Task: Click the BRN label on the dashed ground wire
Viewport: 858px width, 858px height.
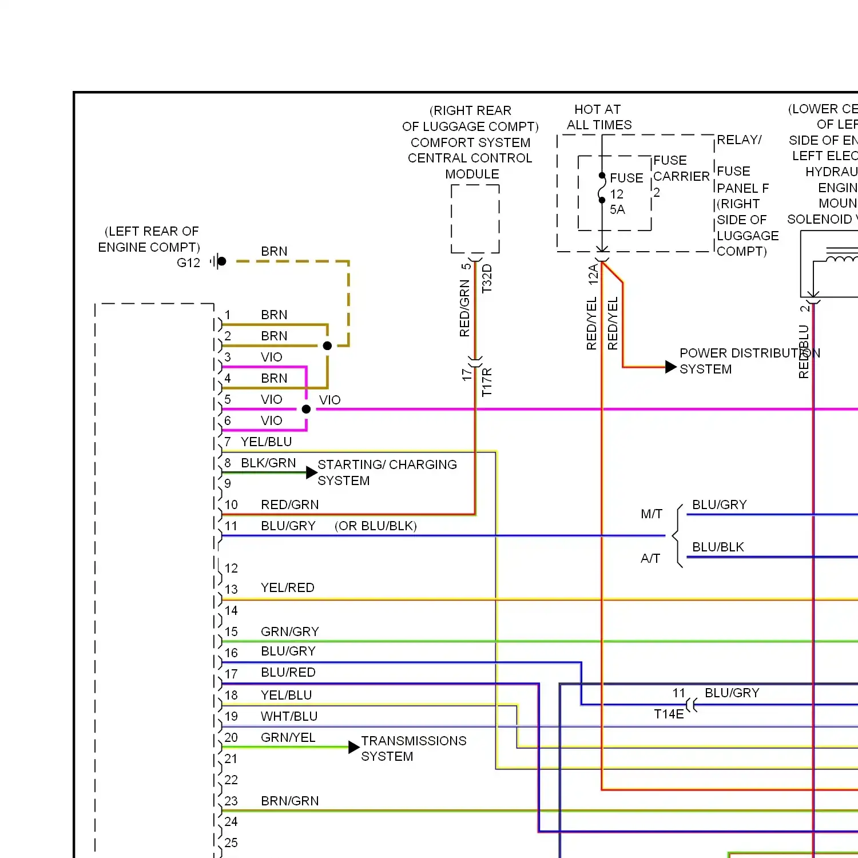Action: (x=274, y=251)
